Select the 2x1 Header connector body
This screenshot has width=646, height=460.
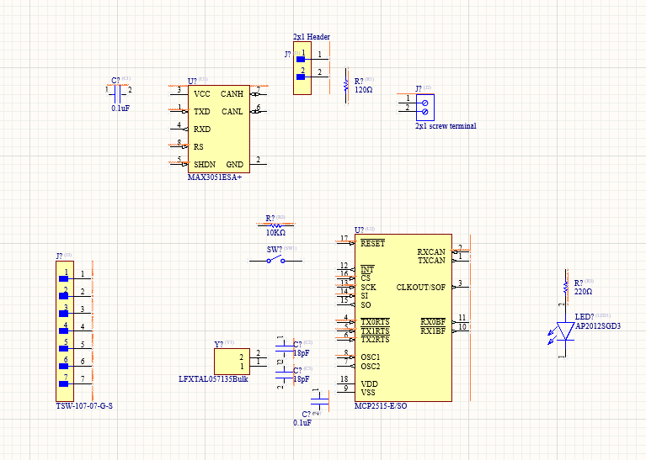pyautogui.click(x=302, y=68)
